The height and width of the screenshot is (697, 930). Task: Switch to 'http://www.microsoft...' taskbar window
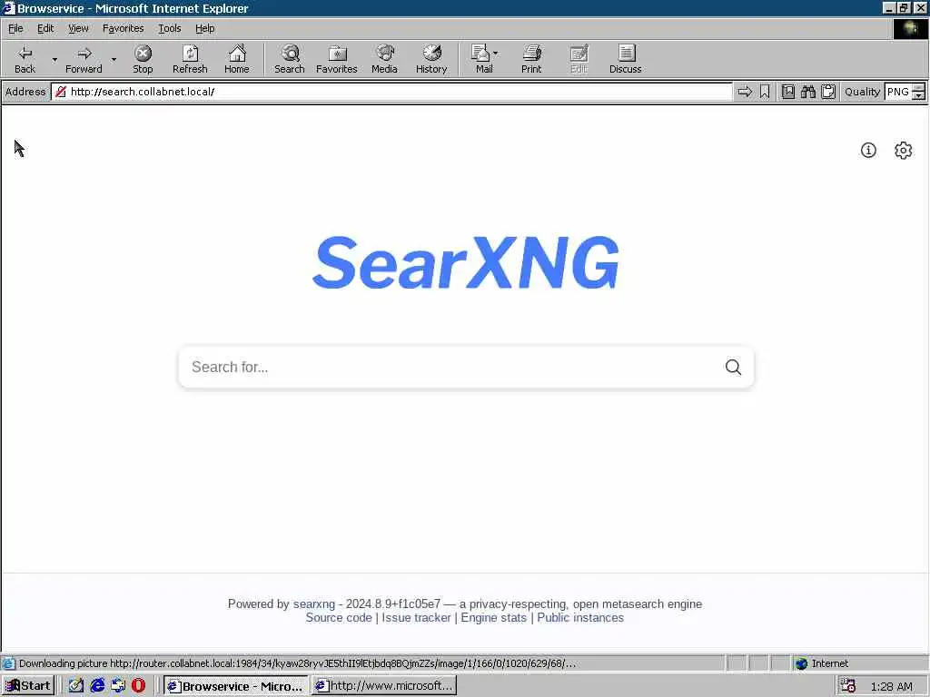(x=384, y=686)
